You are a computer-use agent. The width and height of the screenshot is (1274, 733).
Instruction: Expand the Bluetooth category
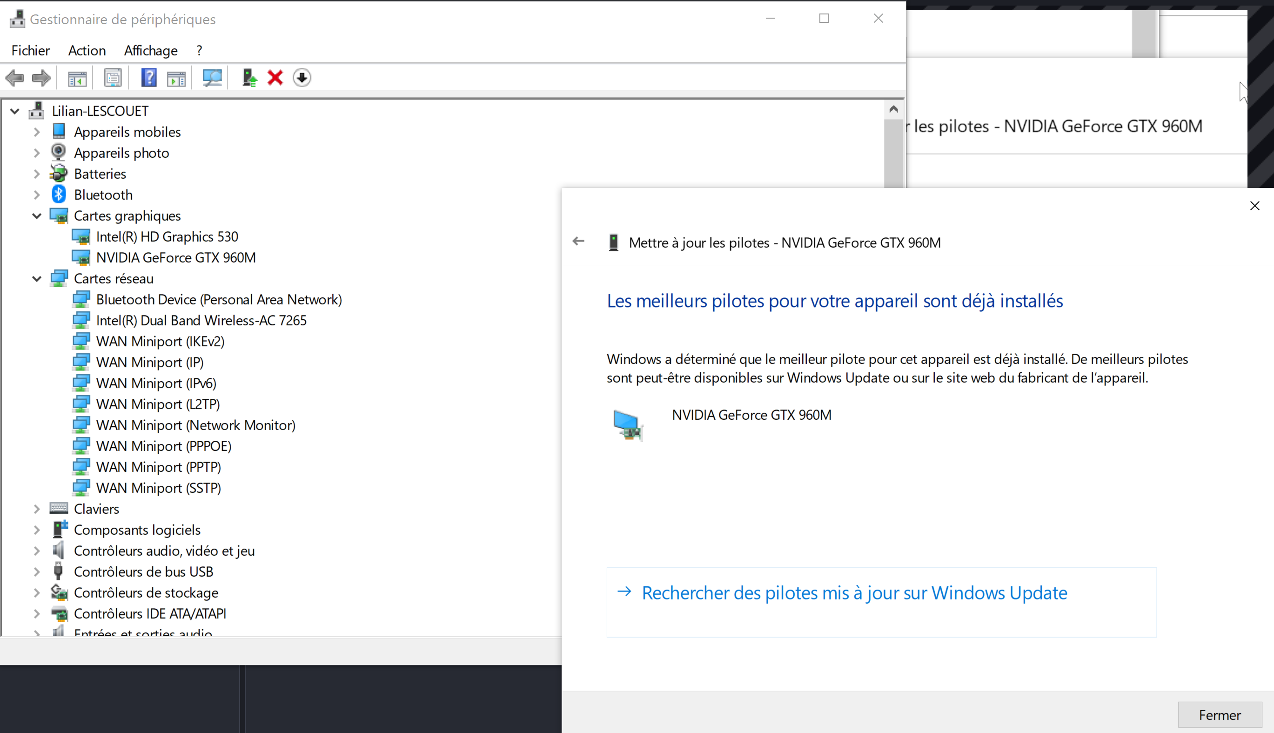click(x=37, y=195)
